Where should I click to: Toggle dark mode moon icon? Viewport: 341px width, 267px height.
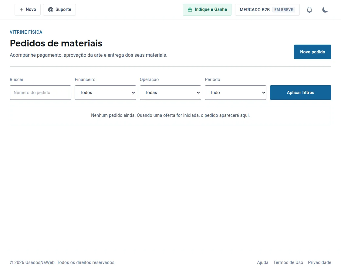tap(325, 10)
